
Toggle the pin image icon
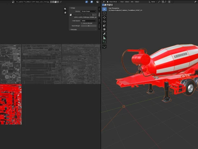(x=61, y=2)
